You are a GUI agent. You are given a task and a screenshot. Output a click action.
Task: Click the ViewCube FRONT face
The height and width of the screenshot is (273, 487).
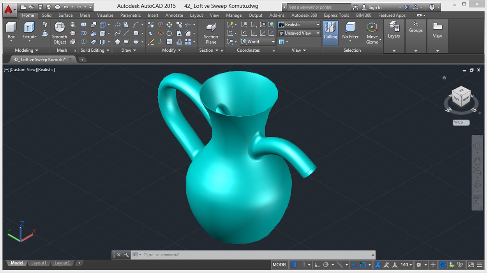(x=466, y=100)
